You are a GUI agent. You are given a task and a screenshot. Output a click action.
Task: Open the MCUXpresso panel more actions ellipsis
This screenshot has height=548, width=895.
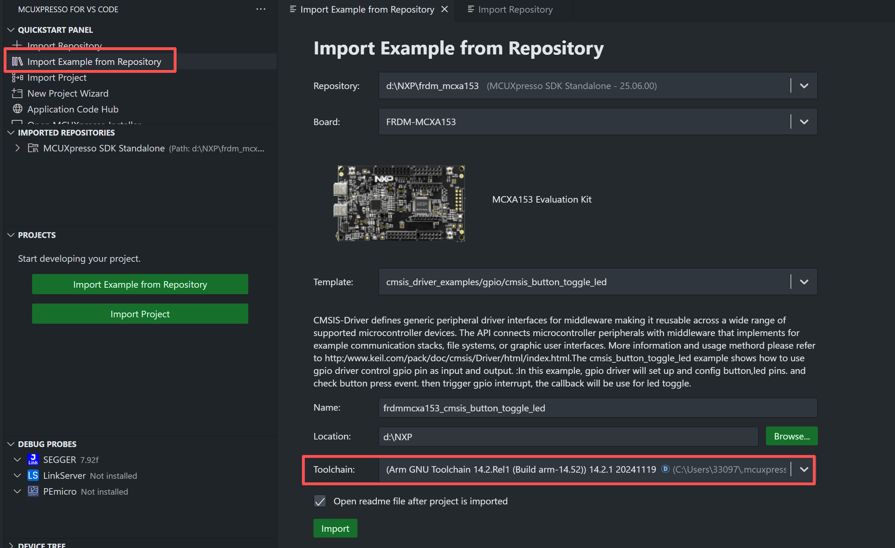pos(261,9)
